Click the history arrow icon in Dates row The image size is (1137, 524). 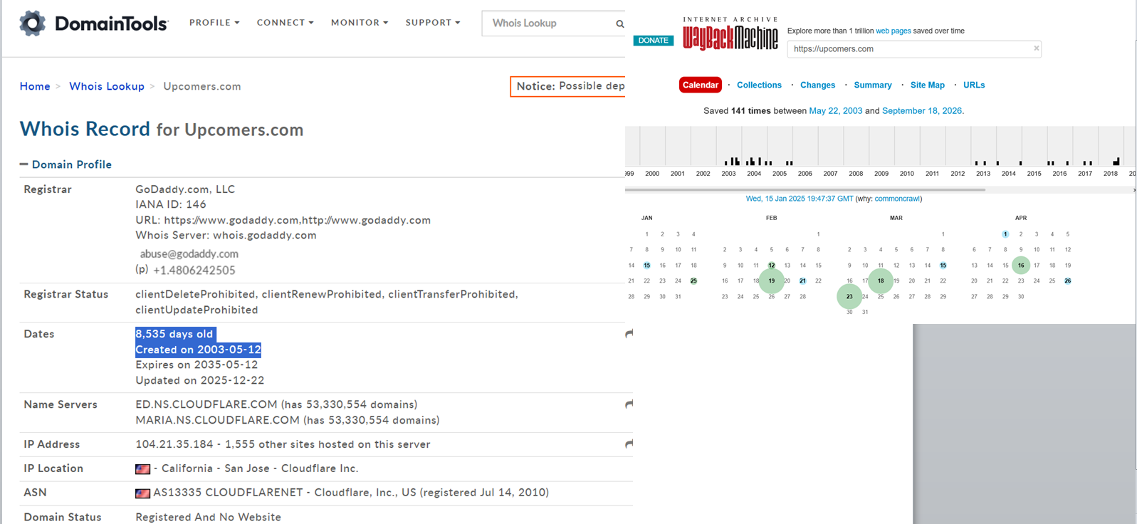(629, 333)
